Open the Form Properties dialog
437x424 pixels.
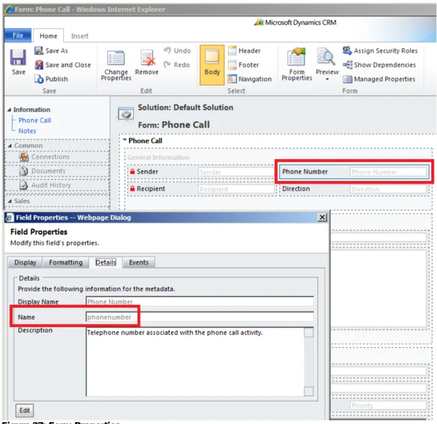tap(296, 64)
